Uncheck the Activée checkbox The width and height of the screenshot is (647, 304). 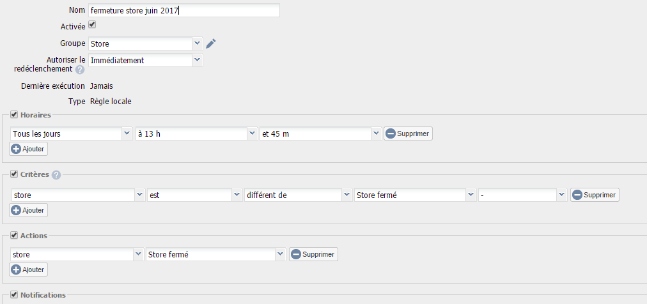(x=92, y=25)
